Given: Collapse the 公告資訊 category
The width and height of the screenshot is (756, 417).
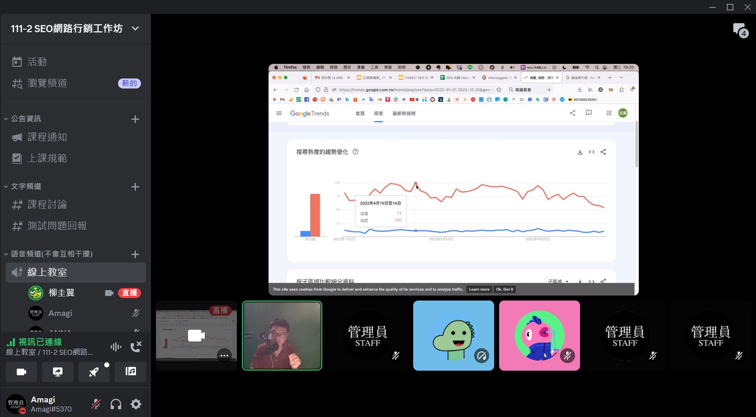Looking at the screenshot, I should point(26,119).
